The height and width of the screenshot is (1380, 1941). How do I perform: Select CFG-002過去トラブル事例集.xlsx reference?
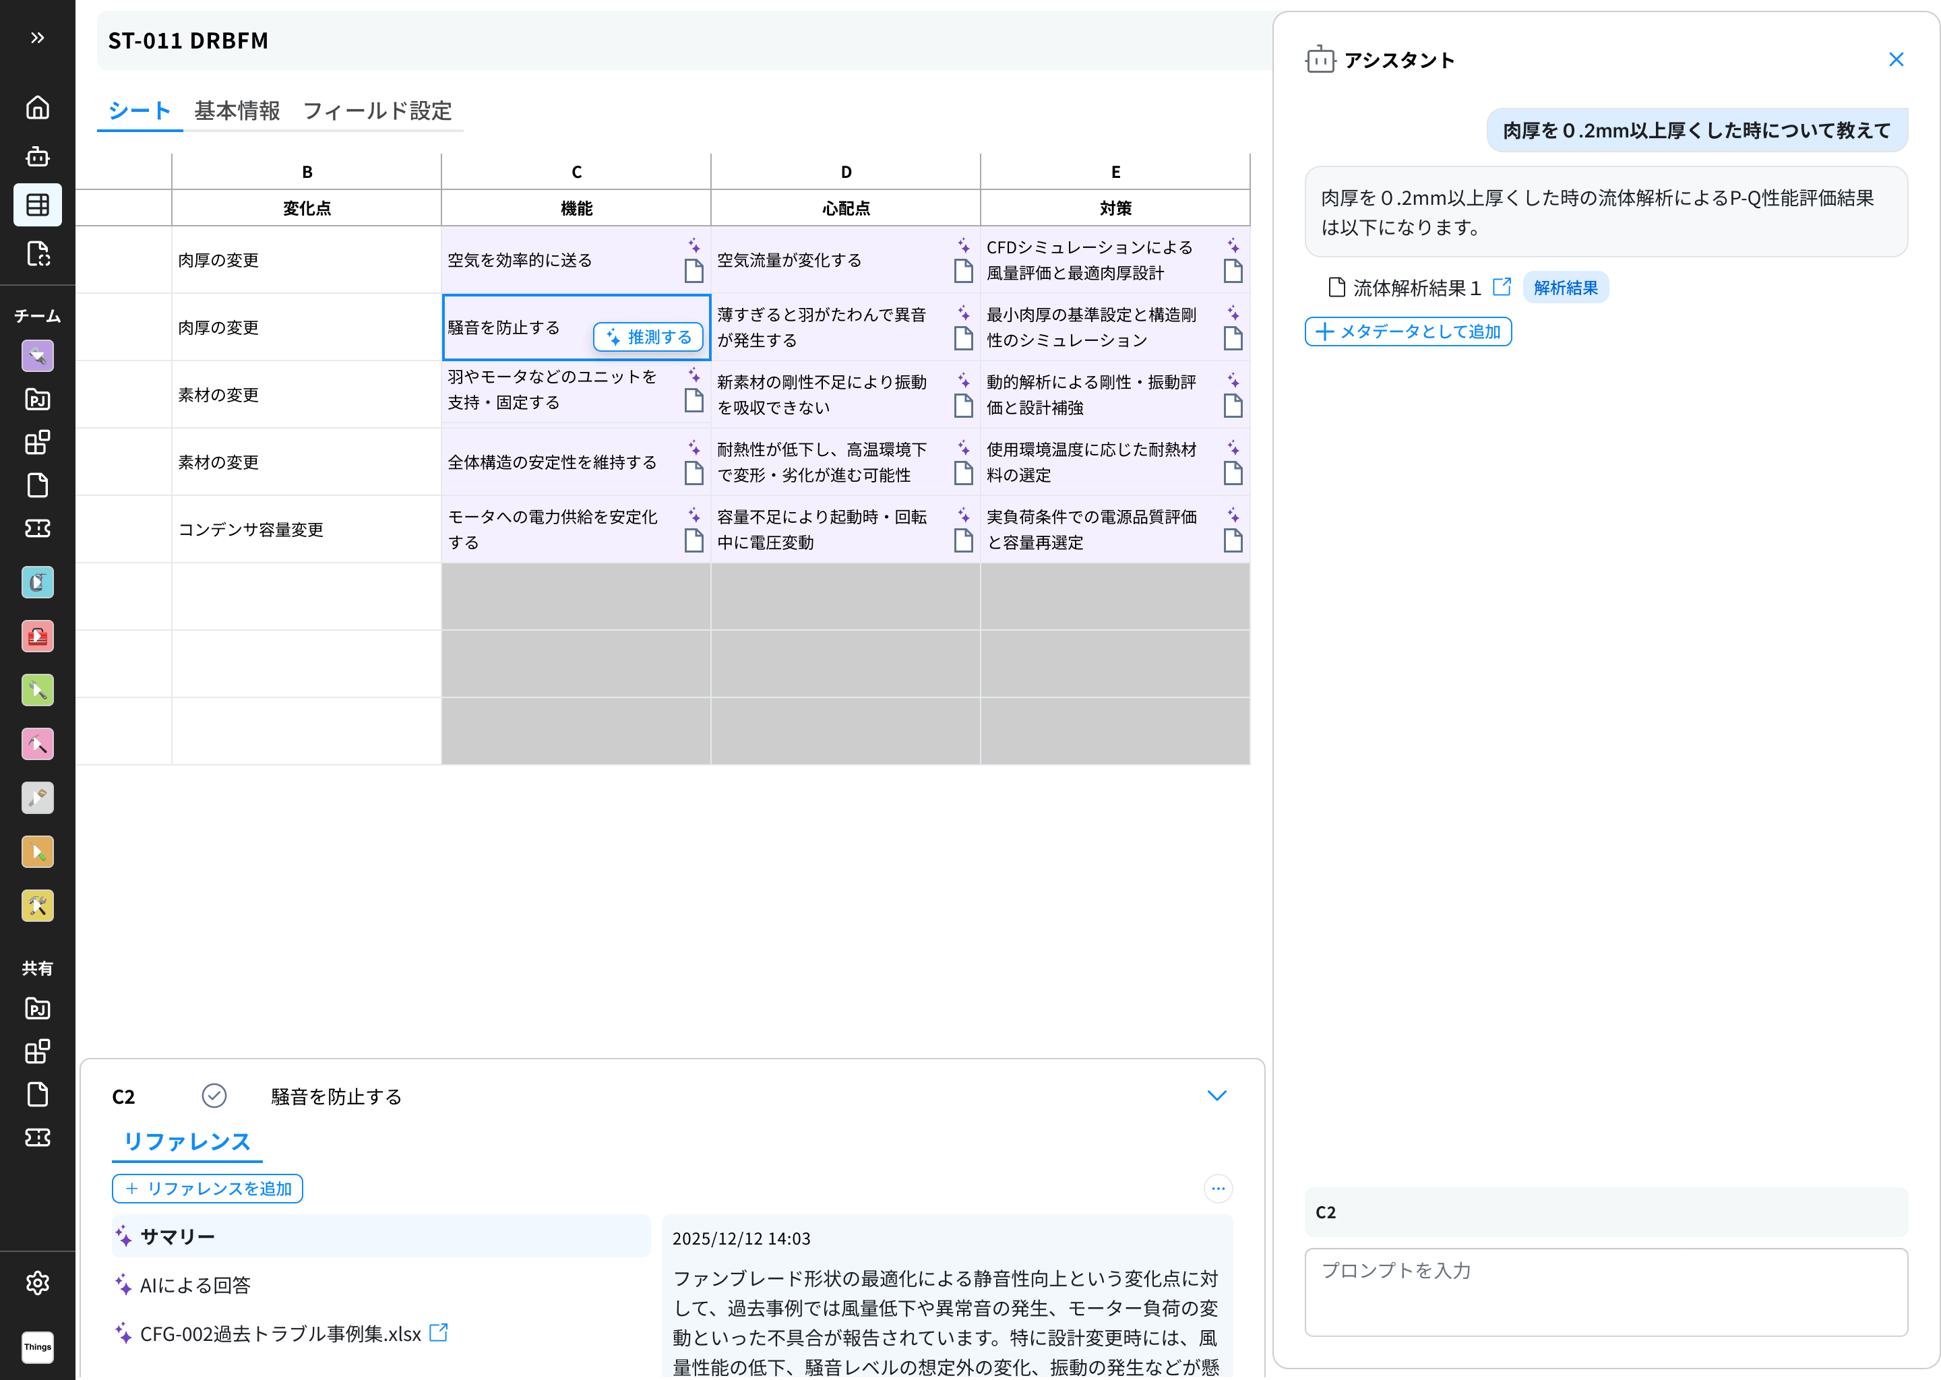pyautogui.click(x=280, y=1334)
